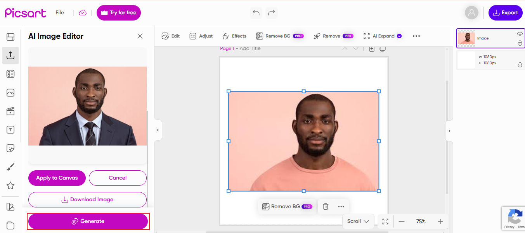Image resolution: width=525 pixels, height=233 pixels.
Task: Open the folder icon at sidebar bottom
Action: pos(10,225)
